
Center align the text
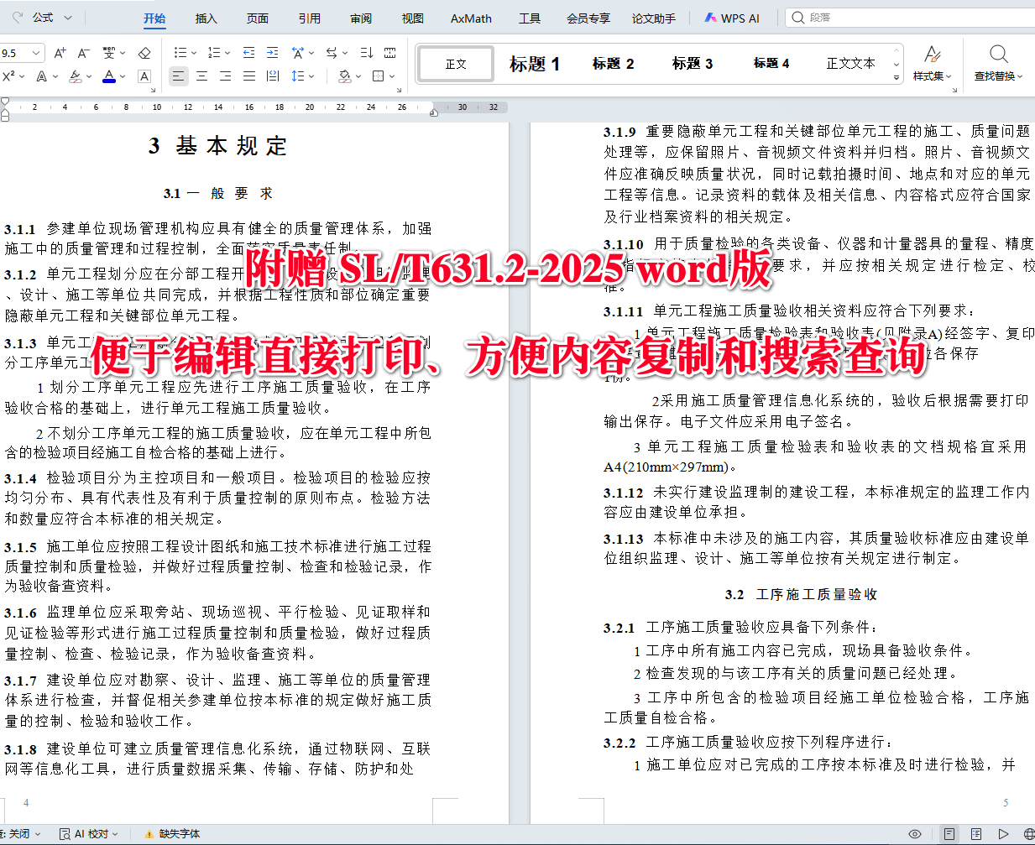201,76
